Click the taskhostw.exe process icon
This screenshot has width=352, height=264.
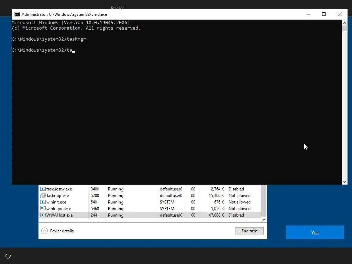[43, 189]
